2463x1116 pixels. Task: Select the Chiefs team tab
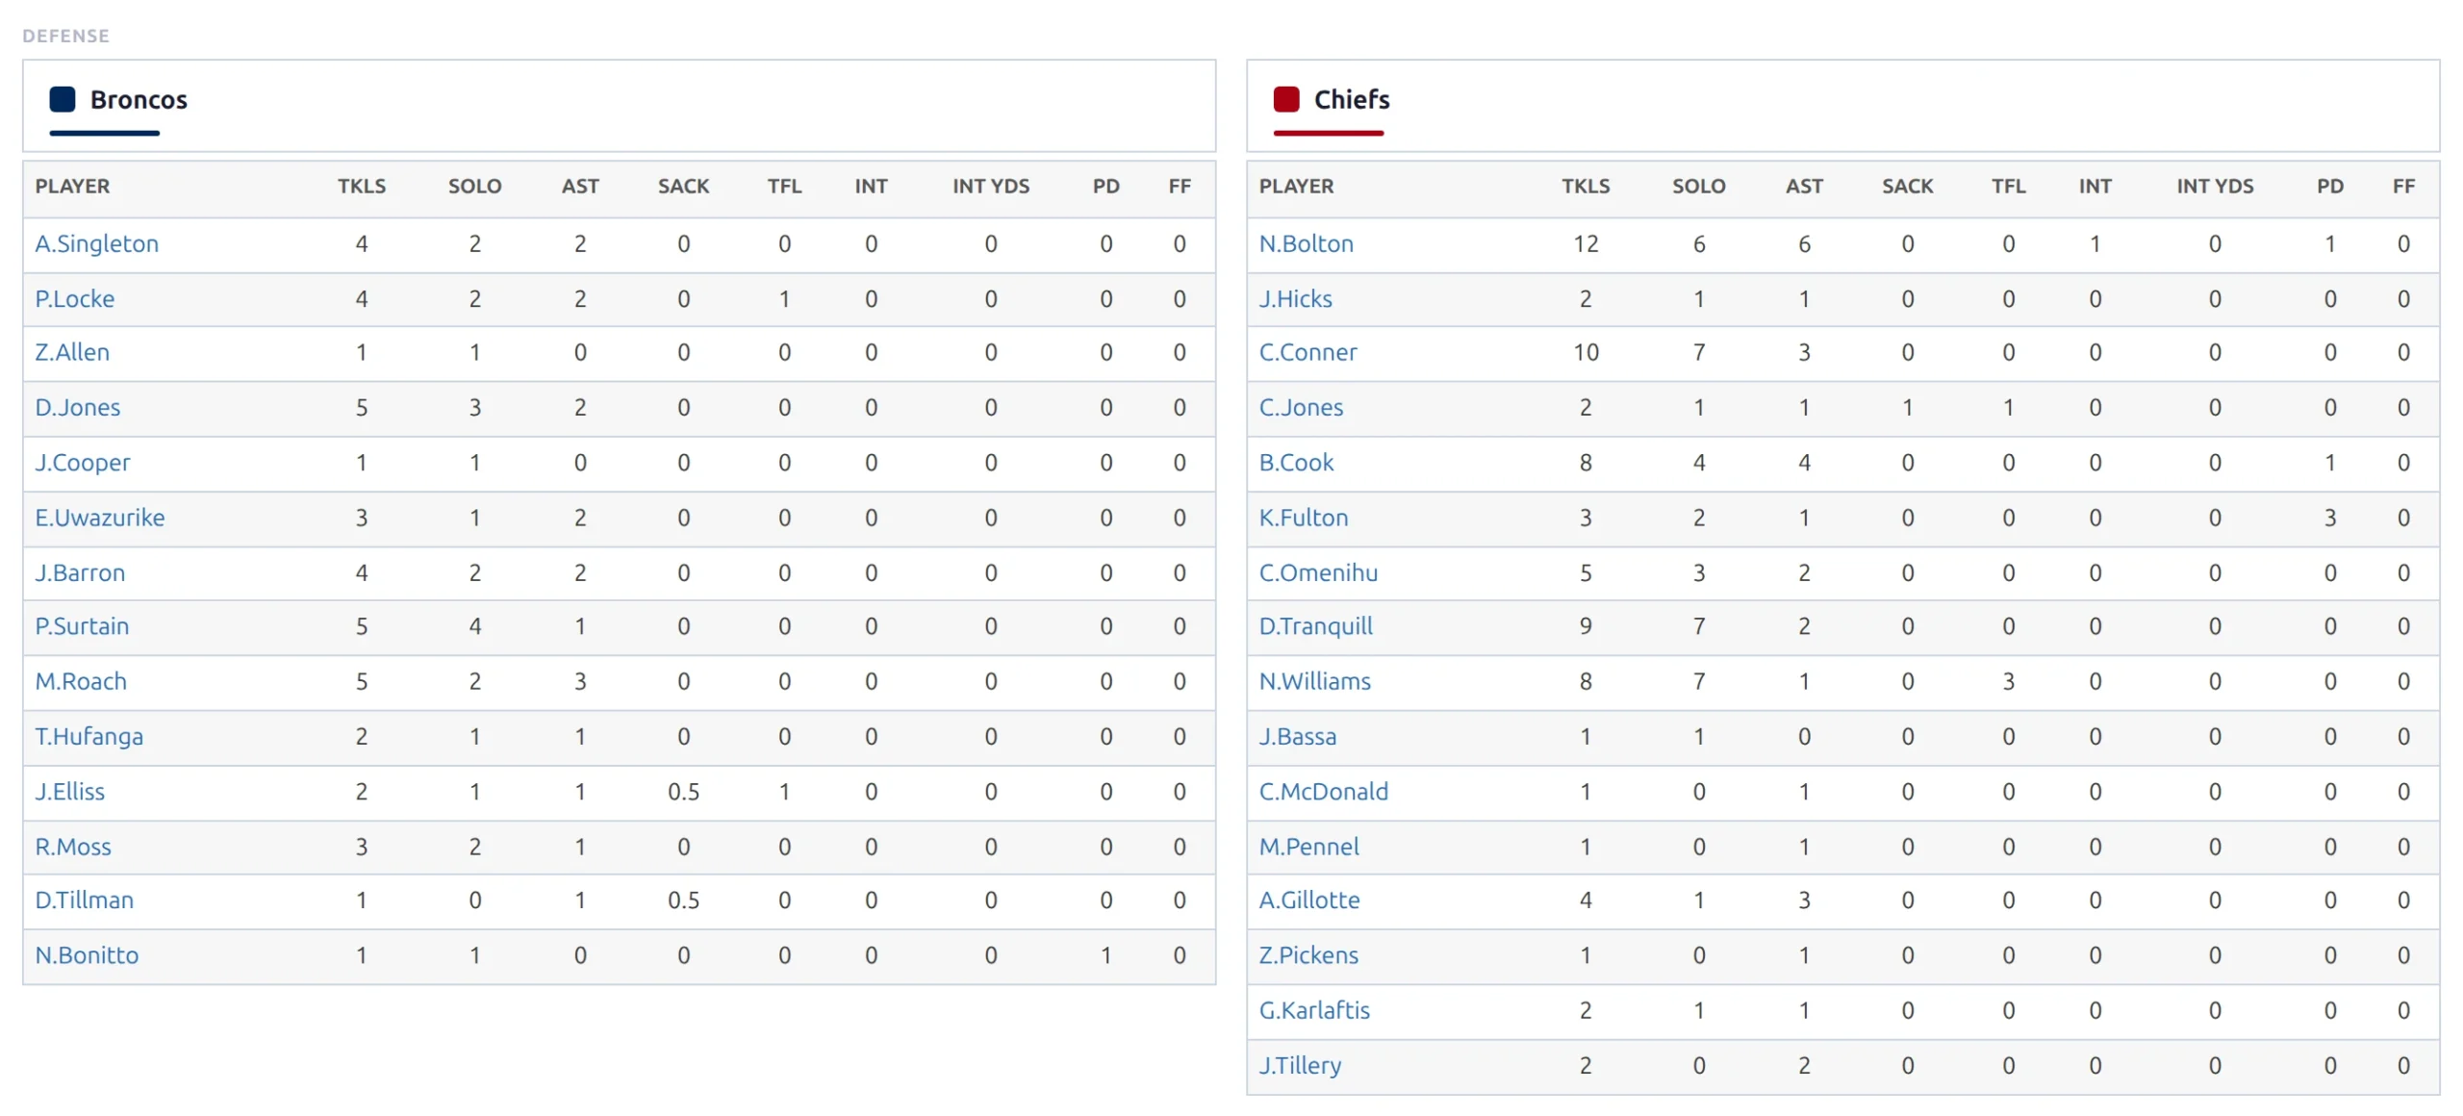point(1332,107)
